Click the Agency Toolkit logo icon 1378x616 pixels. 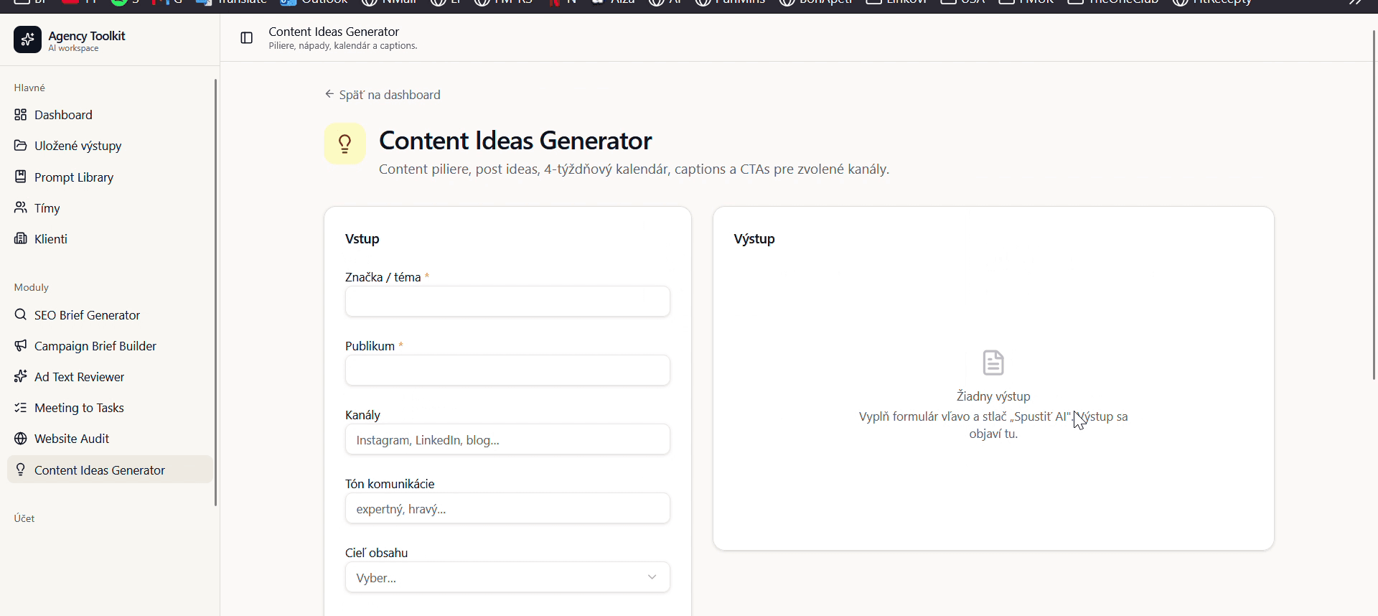(x=27, y=39)
